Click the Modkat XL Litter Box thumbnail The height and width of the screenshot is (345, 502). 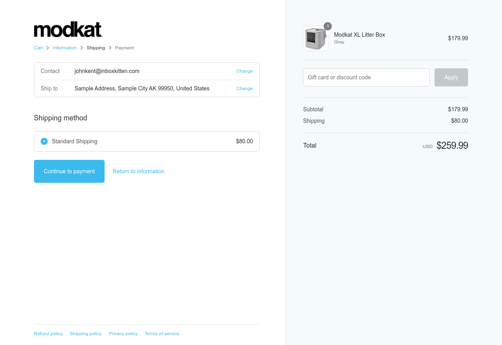[x=315, y=39]
